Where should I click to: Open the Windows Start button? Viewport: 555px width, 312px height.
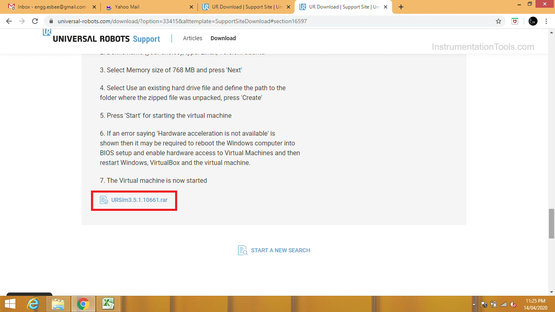click(10, 304)
